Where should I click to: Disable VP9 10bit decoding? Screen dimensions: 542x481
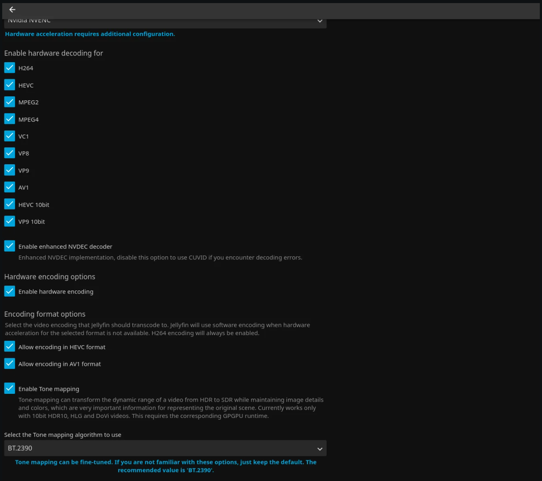(x=10, y=221)
